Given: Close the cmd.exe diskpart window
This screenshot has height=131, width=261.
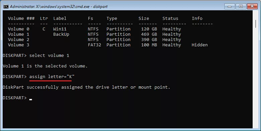Looking at the screenshot, I should (252, 7).
